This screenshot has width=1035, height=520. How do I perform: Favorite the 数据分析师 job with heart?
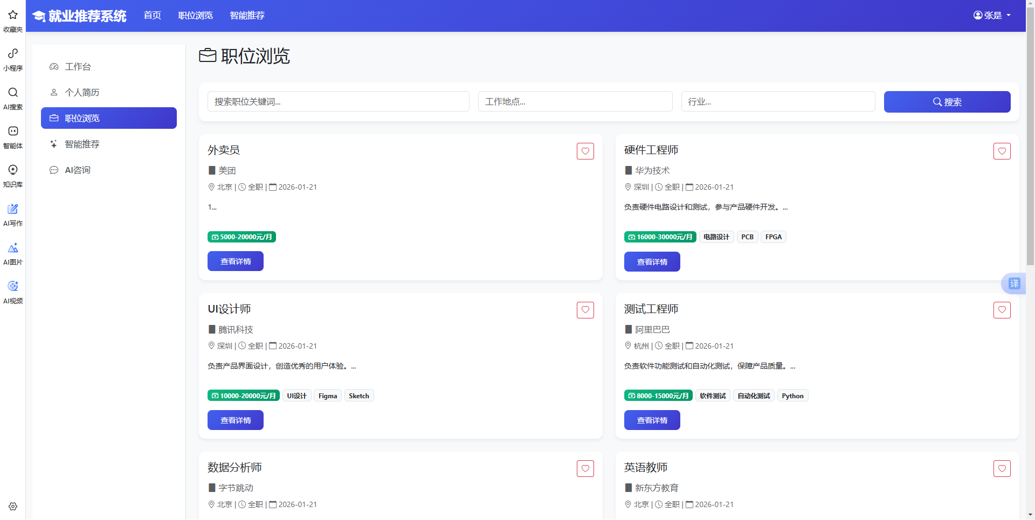click(585, 469)
